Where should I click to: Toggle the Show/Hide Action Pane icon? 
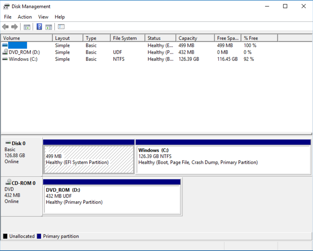click(49, 27)
